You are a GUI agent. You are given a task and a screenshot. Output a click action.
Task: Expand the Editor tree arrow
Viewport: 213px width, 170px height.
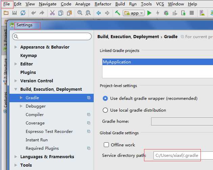16,64
